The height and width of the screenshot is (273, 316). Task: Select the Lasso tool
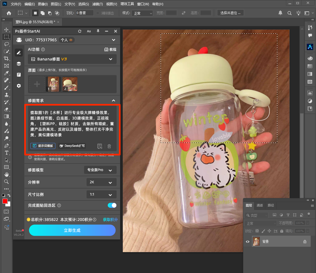6,44
